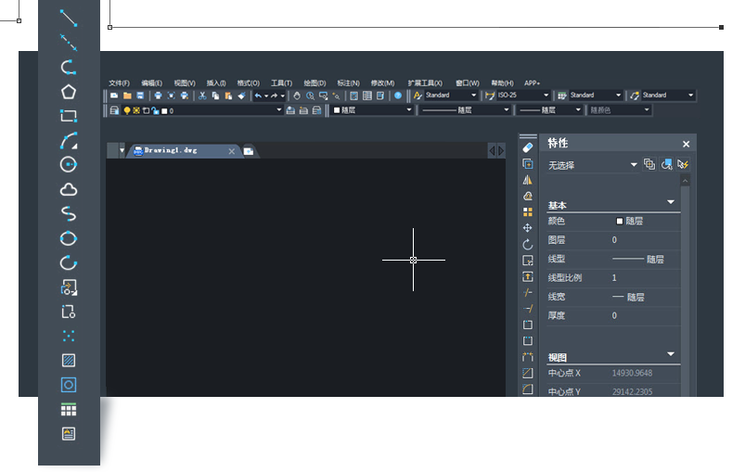The width and height of the screenshot is (745, 472).
Task: Open the 文件(F) menu
Action: pyautogui.click(x=119, y=83)
